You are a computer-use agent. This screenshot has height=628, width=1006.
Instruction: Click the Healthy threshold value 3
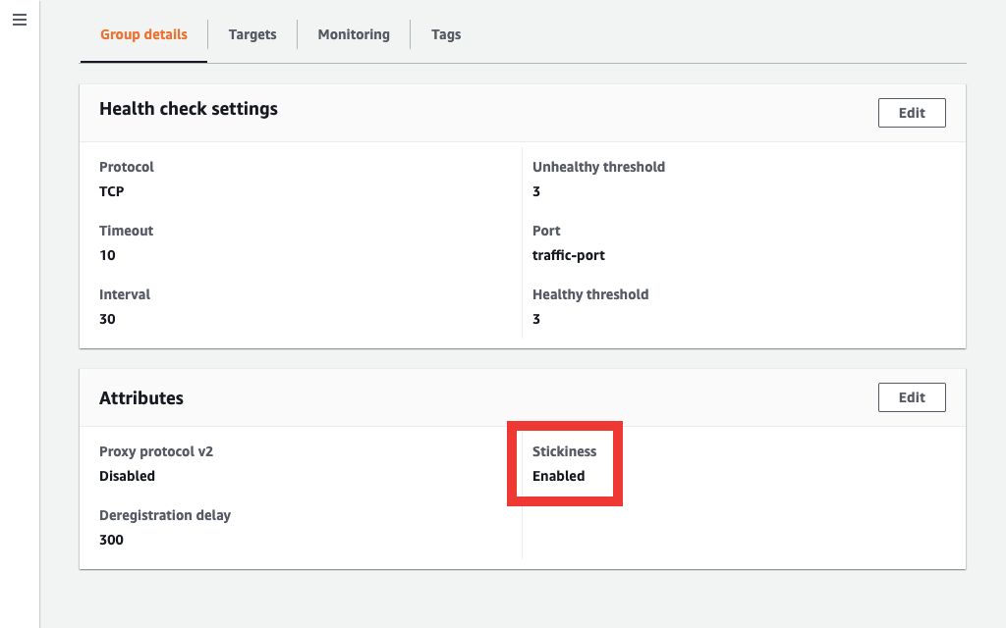click(x=535, y=319)
